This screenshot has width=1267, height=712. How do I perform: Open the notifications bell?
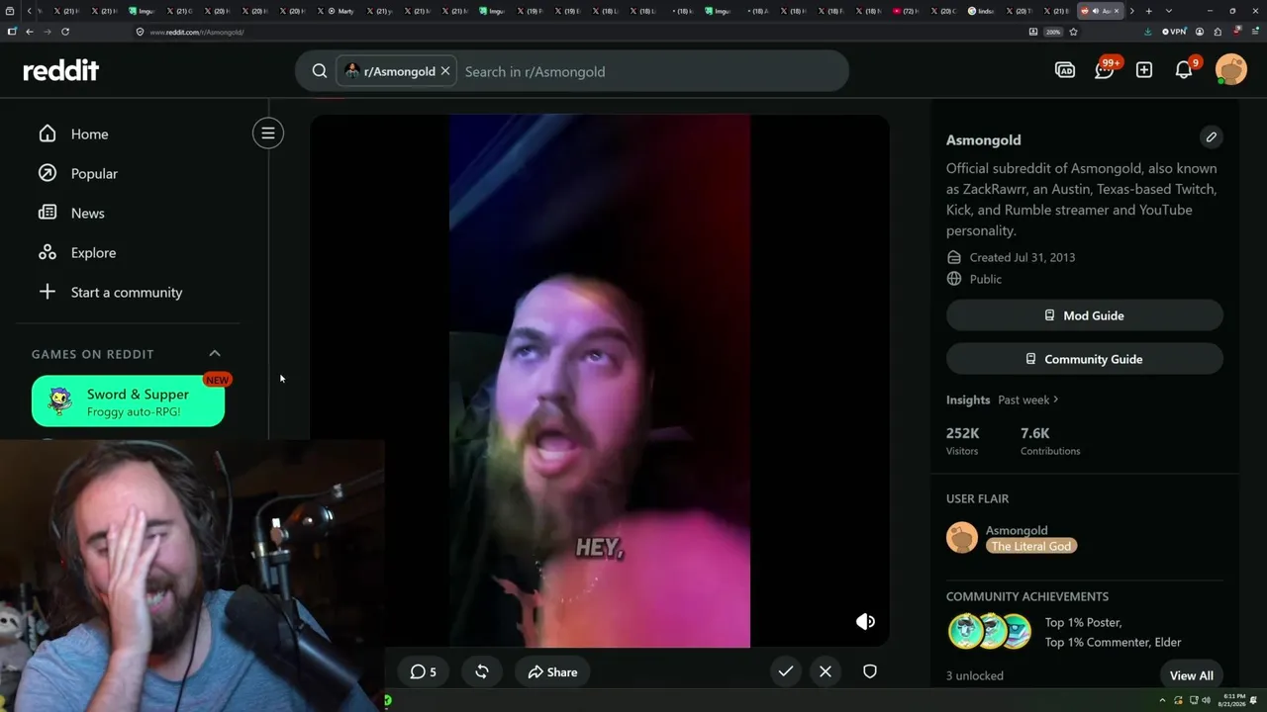[x=1184, y=69]
